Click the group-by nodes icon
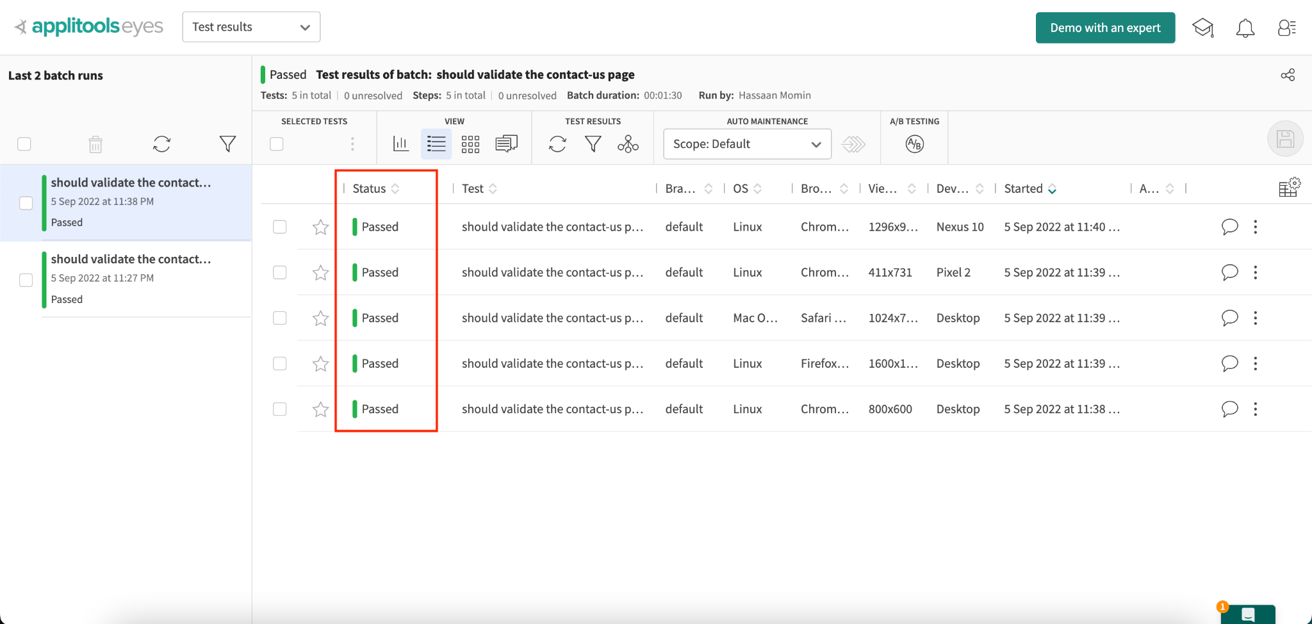 628,144
